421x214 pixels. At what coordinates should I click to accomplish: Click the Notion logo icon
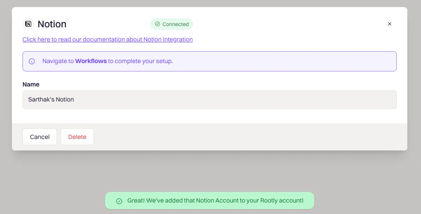click(28, 24)
